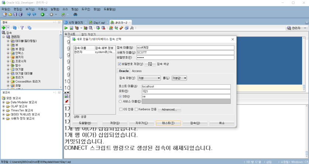Open the 도움말(H) menu in menu bar
The height and width of the screenshot is (164, 309).
point(110,9)
